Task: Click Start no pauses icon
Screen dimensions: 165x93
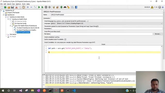Action: coord(42,7)
